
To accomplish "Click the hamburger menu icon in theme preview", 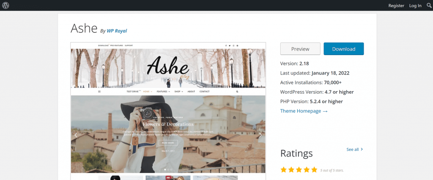I will [x=99, y=91].
